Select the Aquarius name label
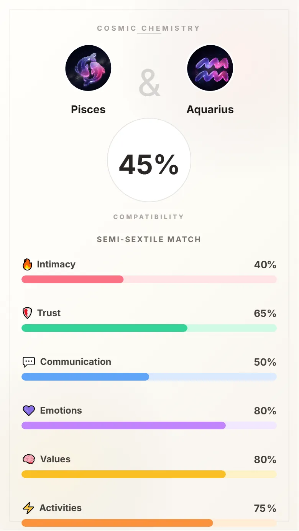This screenshot has height=531, width=299. pos(210,109)
